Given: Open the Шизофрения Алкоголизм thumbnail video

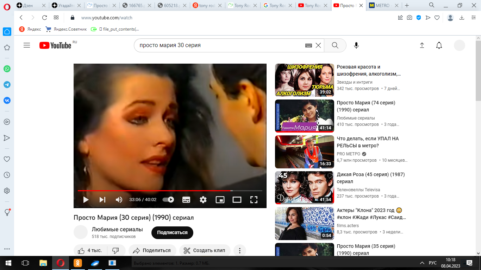Looking at the screenshot, I should click(x=305, y=80).
